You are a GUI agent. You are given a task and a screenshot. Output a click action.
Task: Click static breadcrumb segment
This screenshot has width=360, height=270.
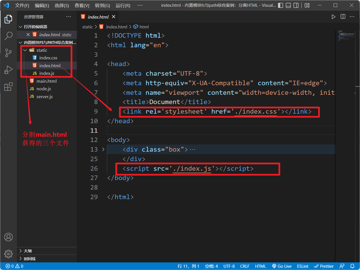87,27
